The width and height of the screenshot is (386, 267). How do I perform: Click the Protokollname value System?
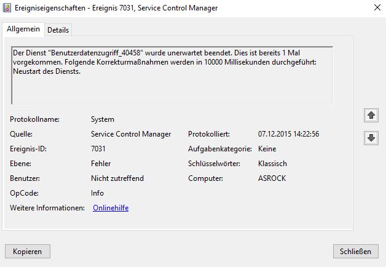[x=102, y=119]
